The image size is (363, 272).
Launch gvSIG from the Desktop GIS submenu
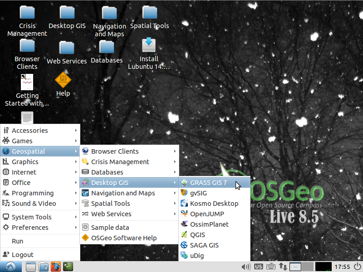(x=214, y=193)
